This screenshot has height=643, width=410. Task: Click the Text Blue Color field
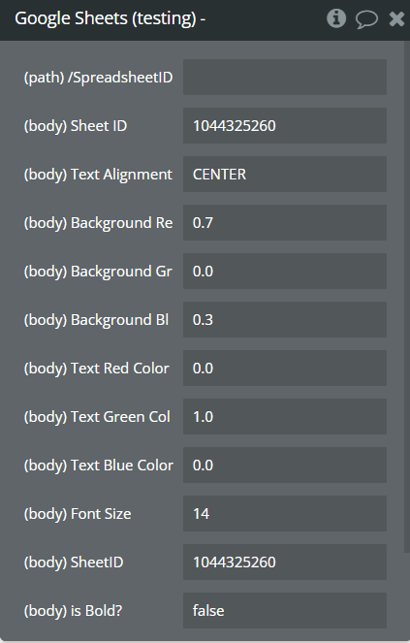(285, 465)
